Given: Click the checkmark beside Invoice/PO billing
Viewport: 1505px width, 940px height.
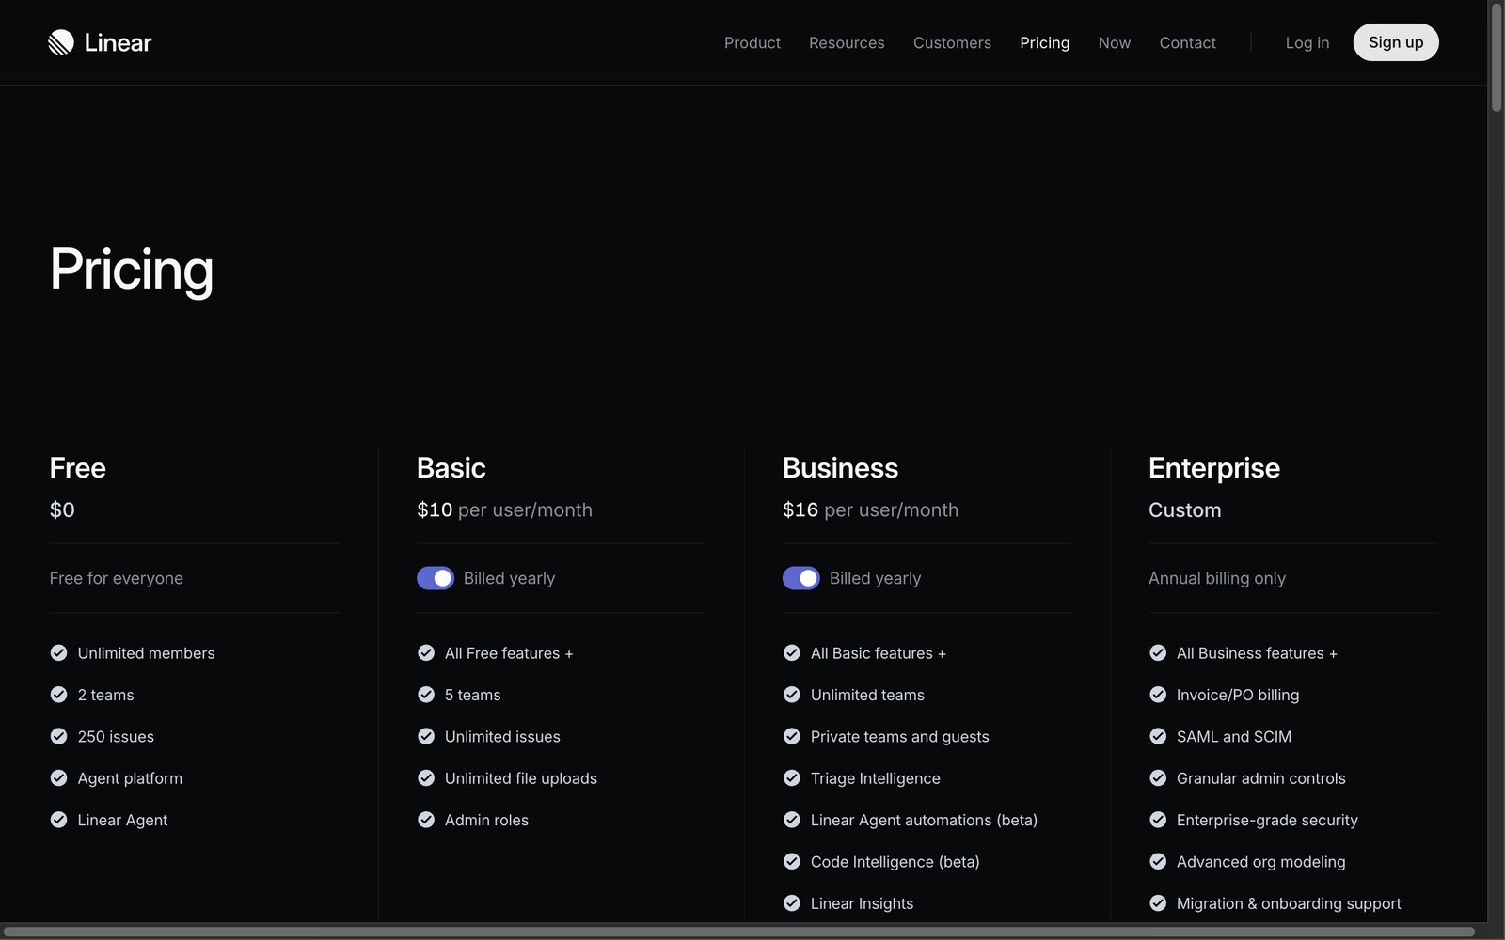Looking at the screenshot, I should (x=1158, y=695).
